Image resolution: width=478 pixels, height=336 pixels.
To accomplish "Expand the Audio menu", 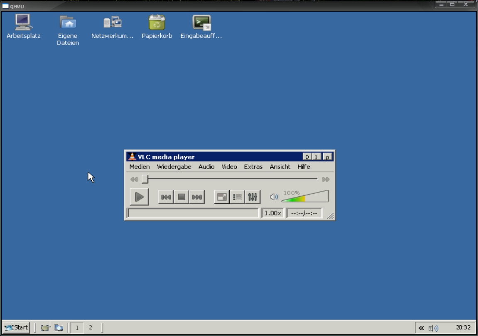I will 206,167.
